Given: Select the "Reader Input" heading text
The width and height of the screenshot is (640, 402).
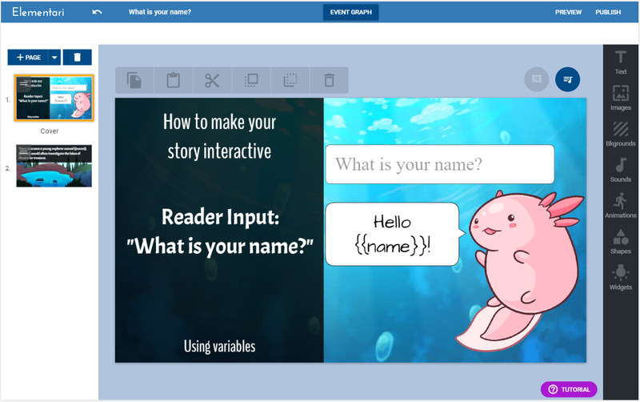Looking at the screenshot, I should (220, 231).
